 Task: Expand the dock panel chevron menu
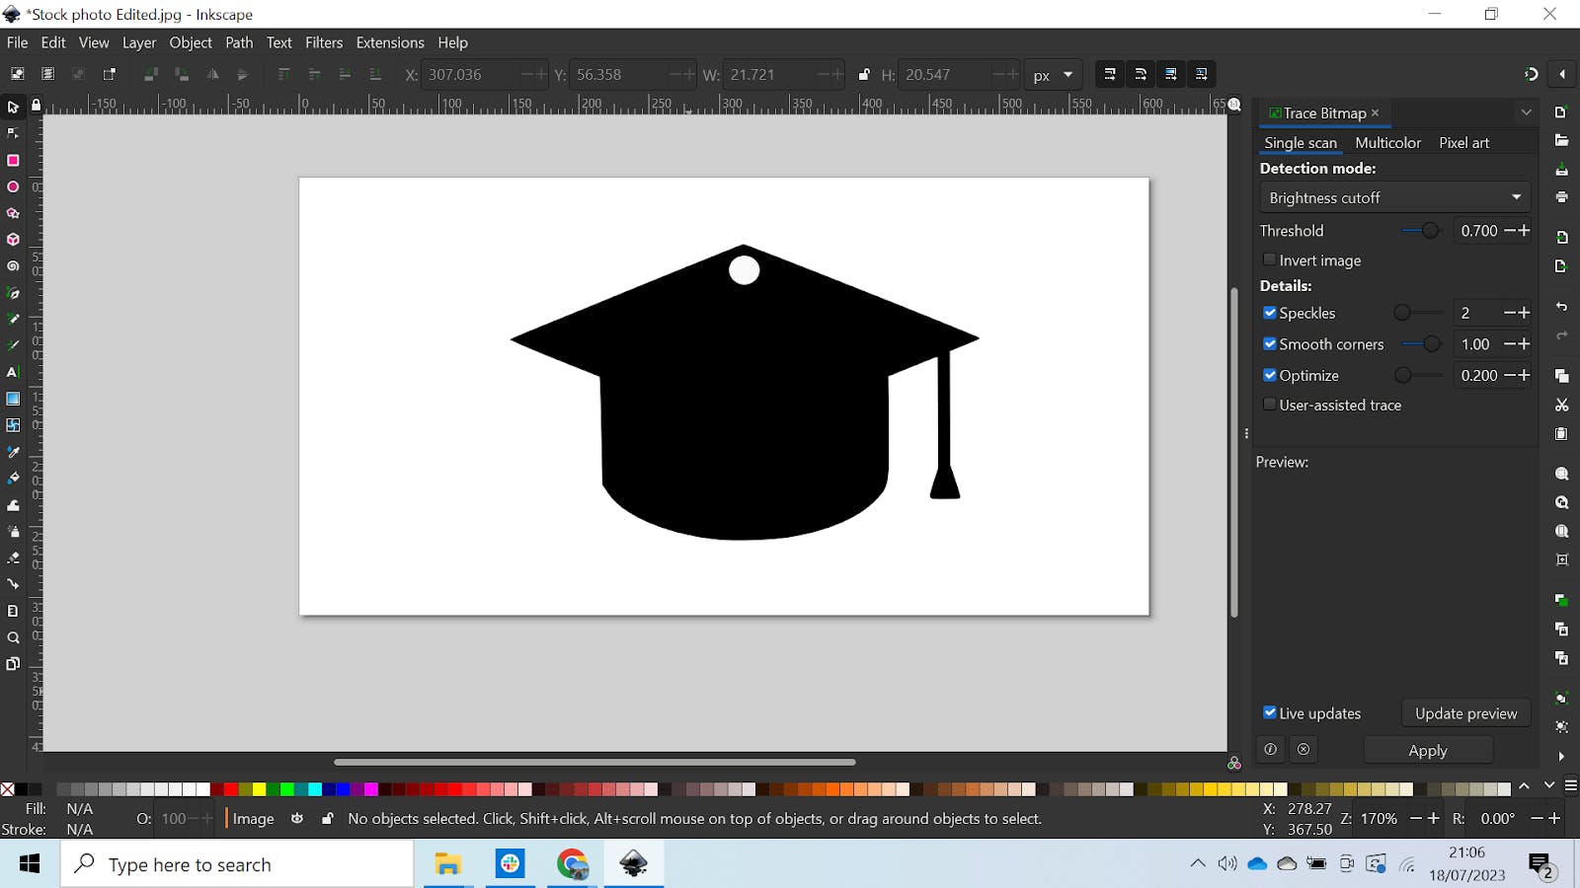[1526, 112]
